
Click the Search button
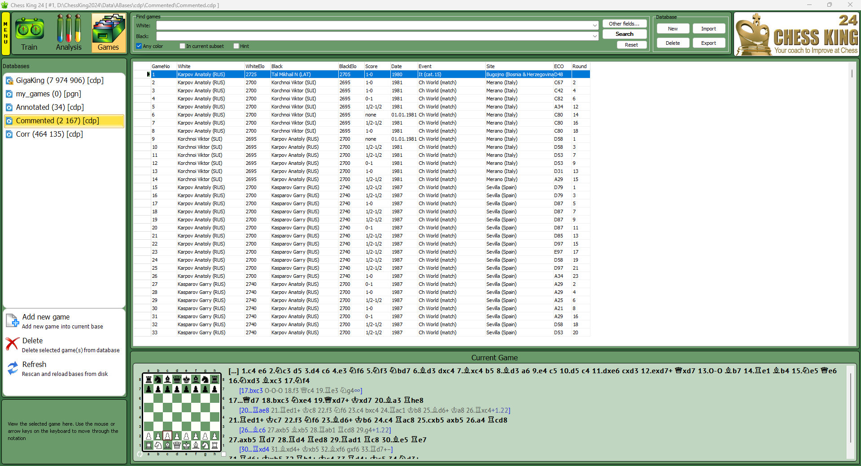[x=625, y=34]
